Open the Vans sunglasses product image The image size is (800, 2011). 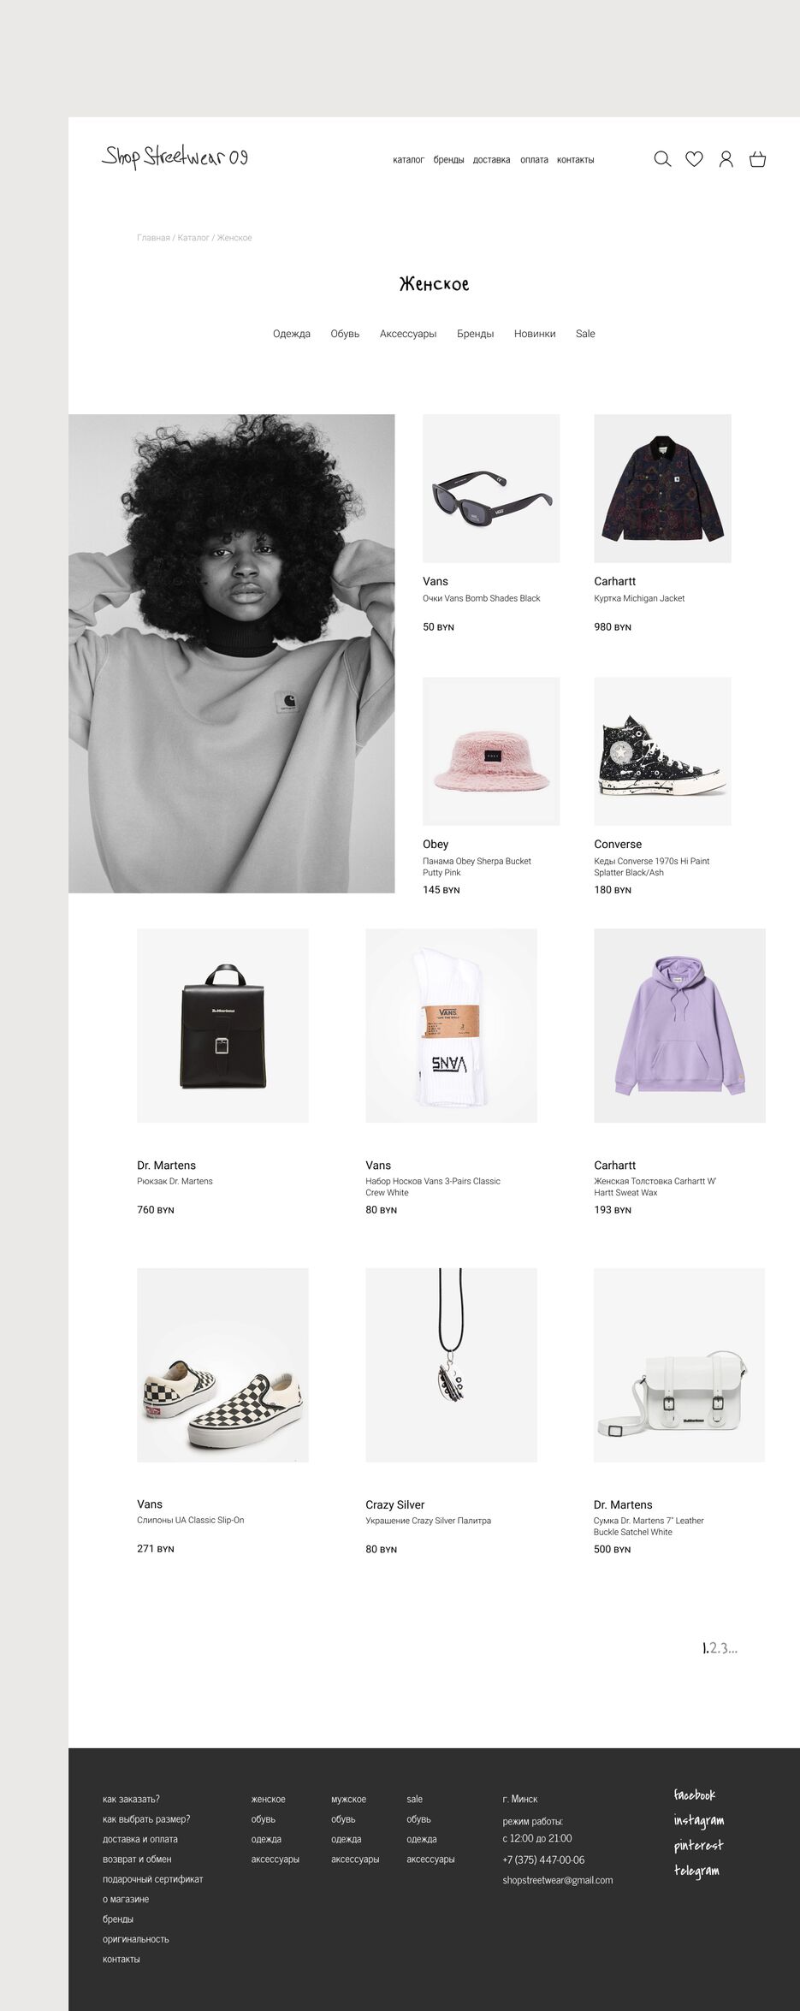point(491,489)
